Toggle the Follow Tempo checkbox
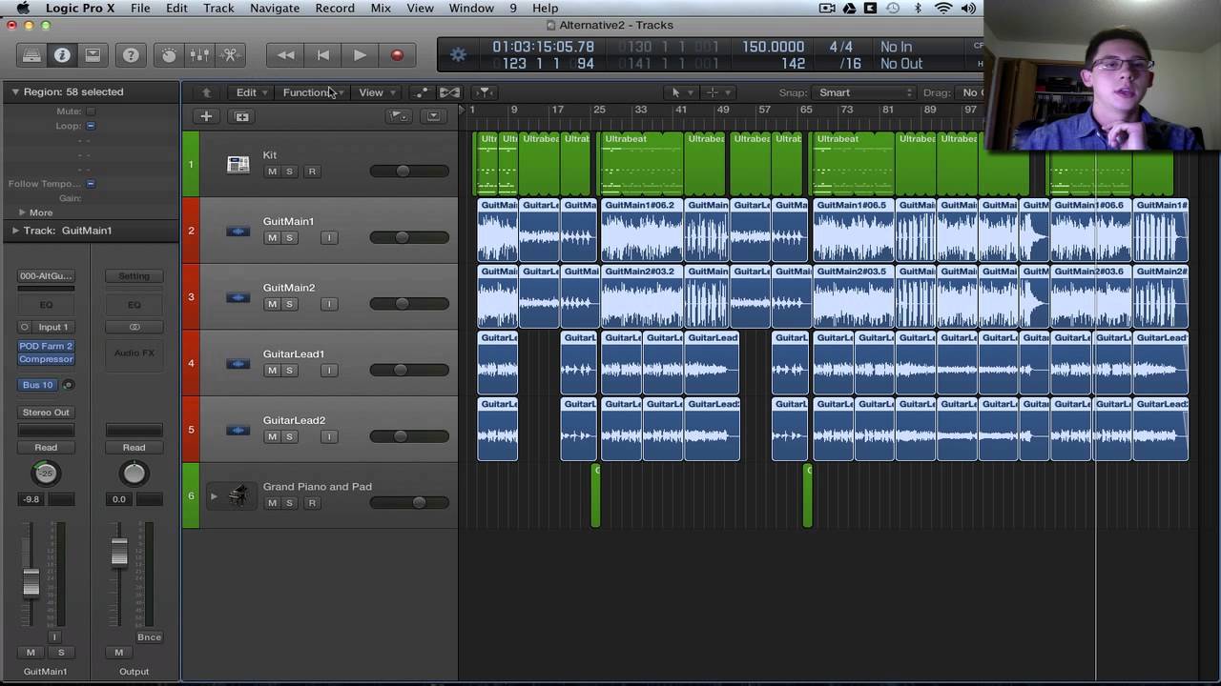This screenshot has width=1221, height=686. 91,184
